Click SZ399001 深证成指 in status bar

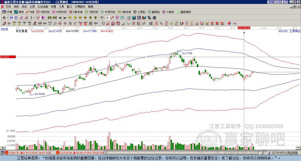click(x=285, y=153)
